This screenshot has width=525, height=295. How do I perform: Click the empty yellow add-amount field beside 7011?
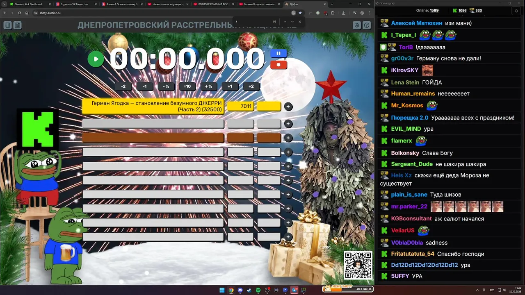(269, 106)
